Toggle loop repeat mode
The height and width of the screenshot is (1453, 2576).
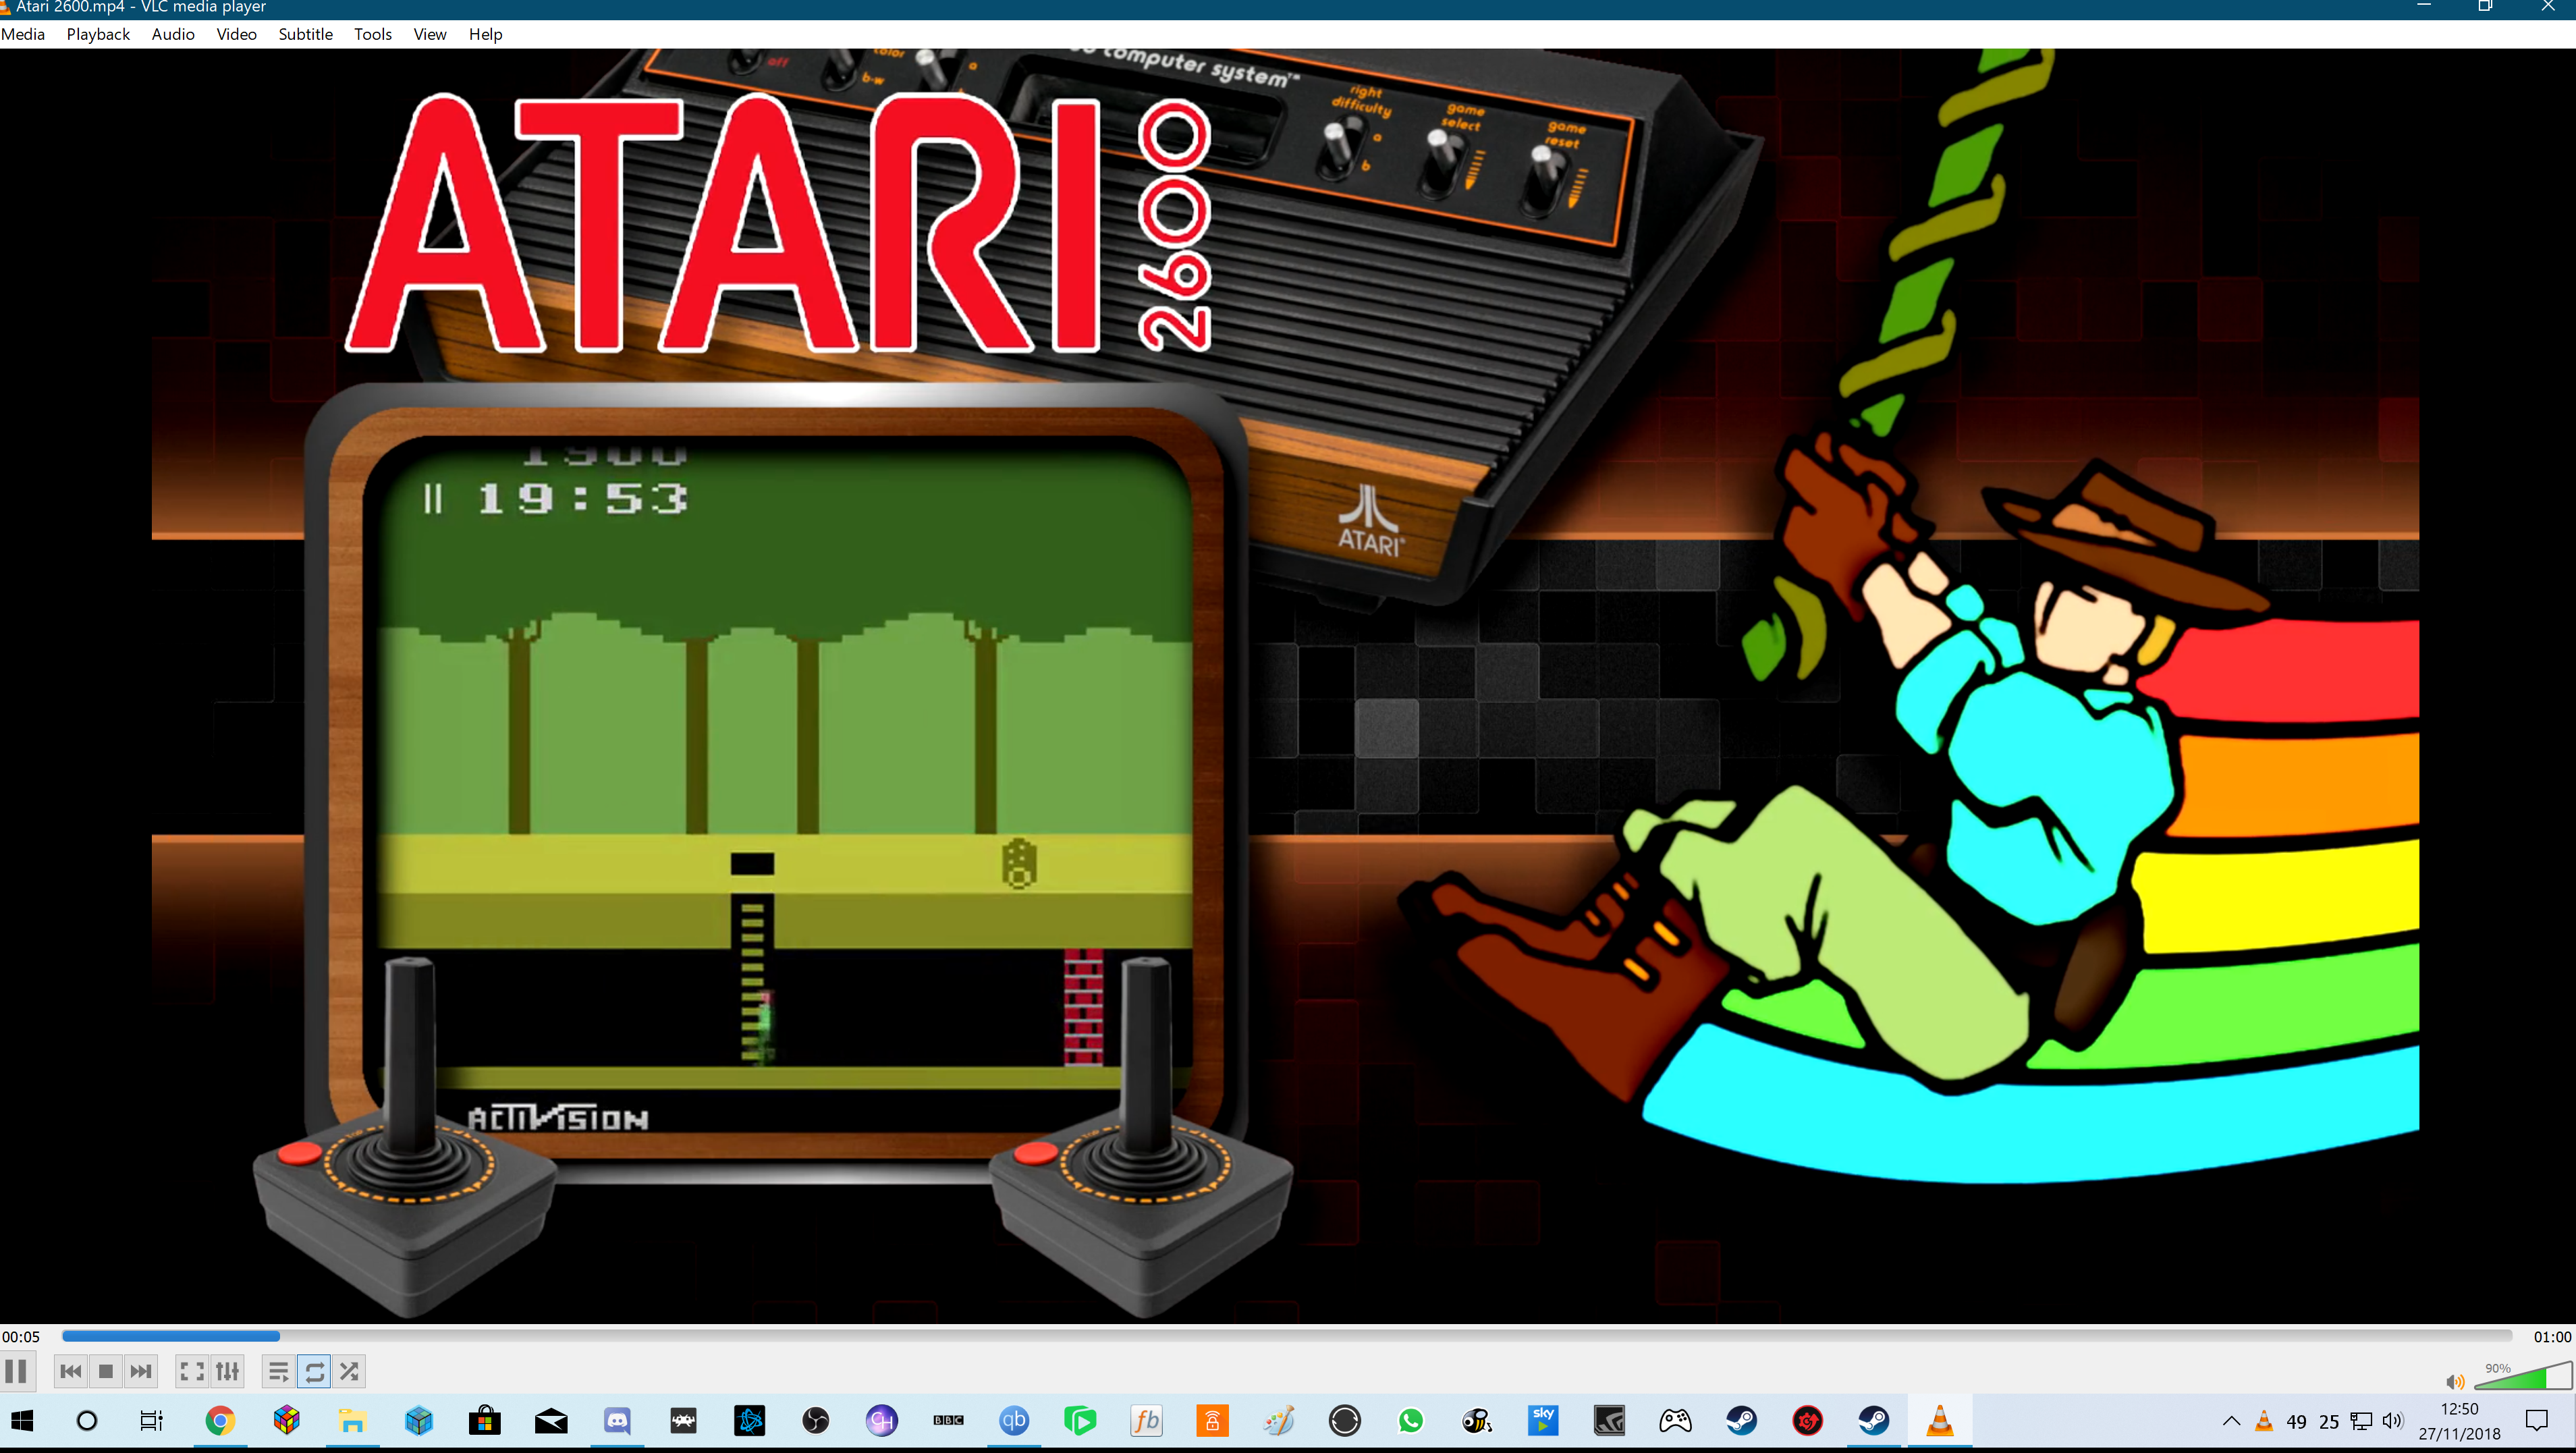(x=314, y=1371)
